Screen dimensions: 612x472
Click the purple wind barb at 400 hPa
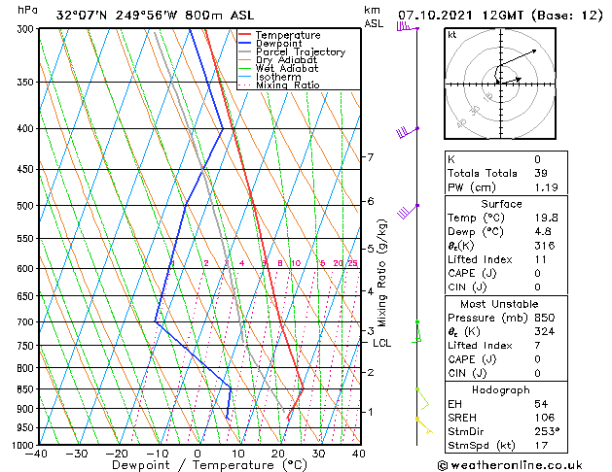coord(408,132)
